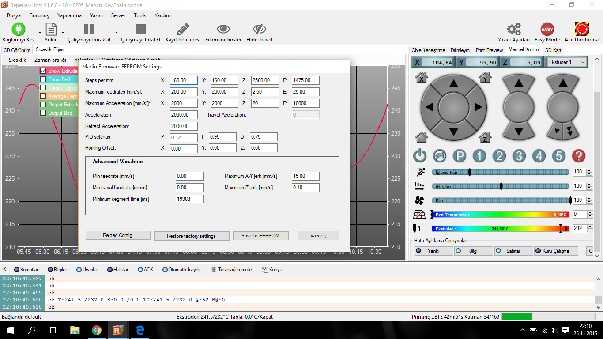The width and height of the screenshot is (603, 339).
Task: Run script button number 1
Action: 479,156
